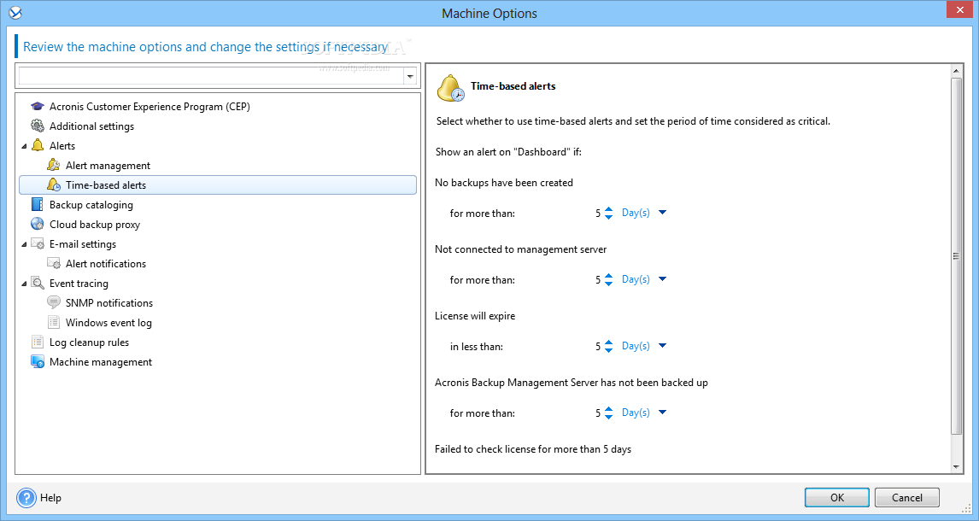Image resolution: width=979 pixels, height=521 pixels.
Task: Increase the No backups have been created value
Action: [x=609, y=209]
